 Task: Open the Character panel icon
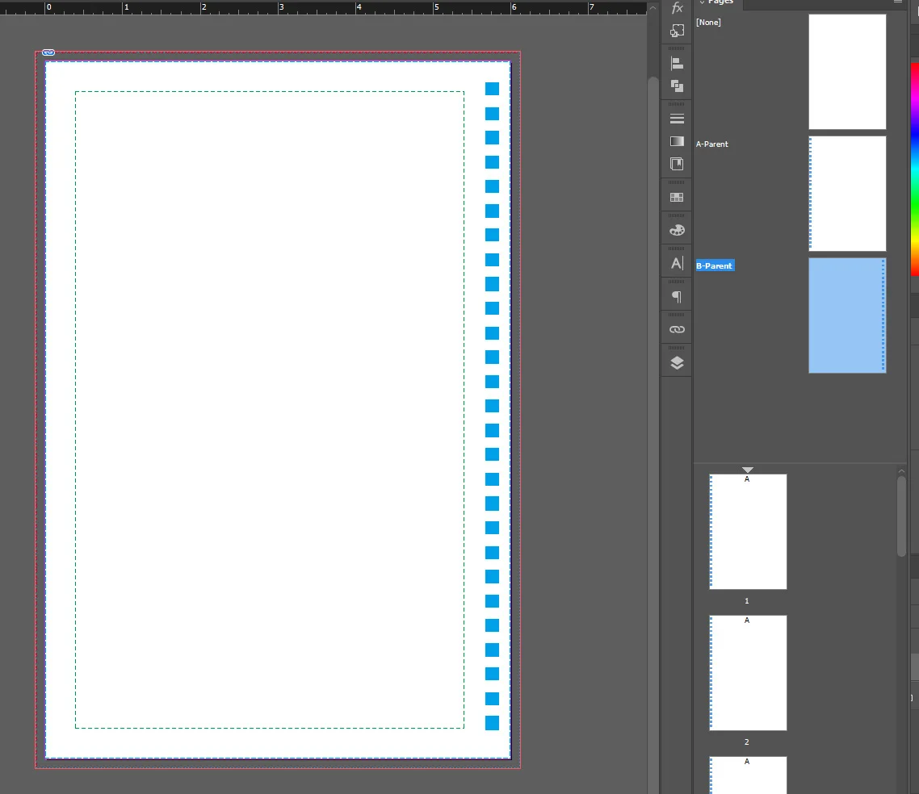(677, 264)
